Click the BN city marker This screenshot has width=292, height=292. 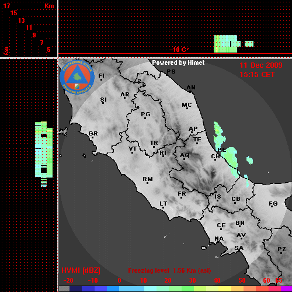[240, 227]
